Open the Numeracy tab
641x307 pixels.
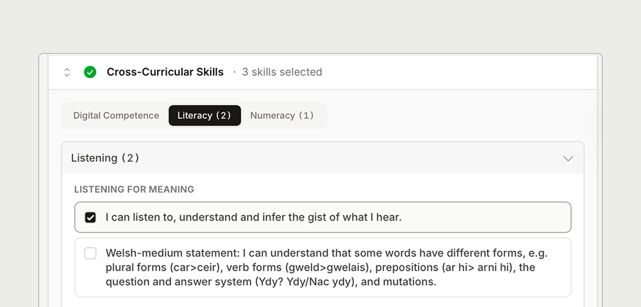(x=282, y=116)
